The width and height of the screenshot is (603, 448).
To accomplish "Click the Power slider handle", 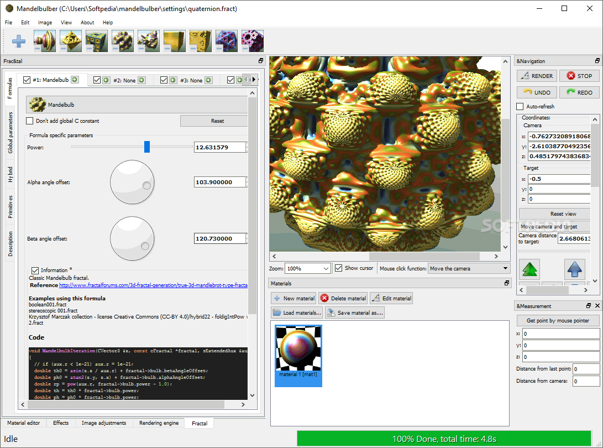I will [x=147, y=147].
